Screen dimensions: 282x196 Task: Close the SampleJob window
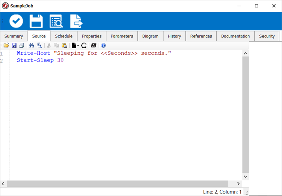click(x=274, y=6)
